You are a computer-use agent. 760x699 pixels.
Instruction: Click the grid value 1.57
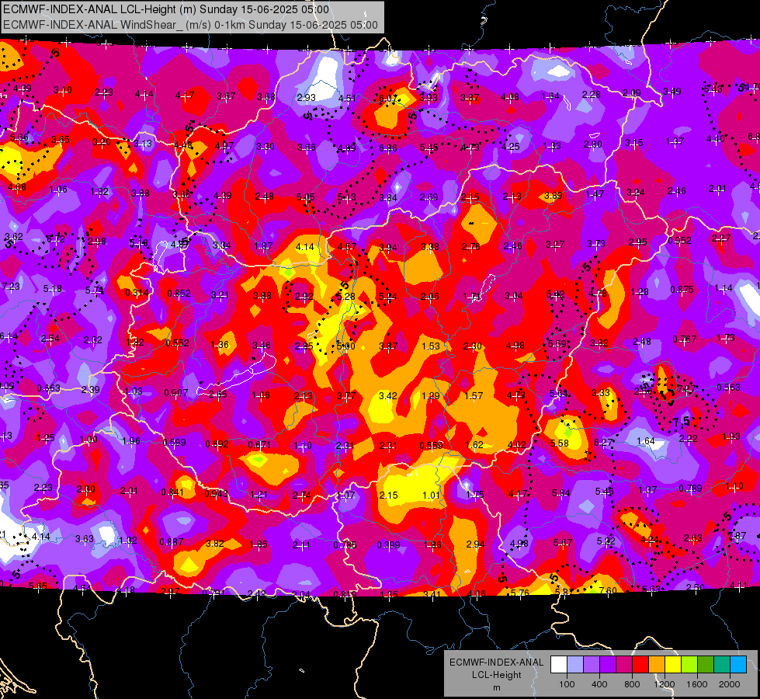point(474,396)
